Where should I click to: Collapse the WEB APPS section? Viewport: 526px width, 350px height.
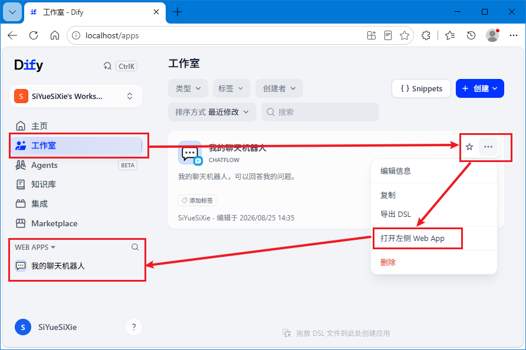(35, 247)
